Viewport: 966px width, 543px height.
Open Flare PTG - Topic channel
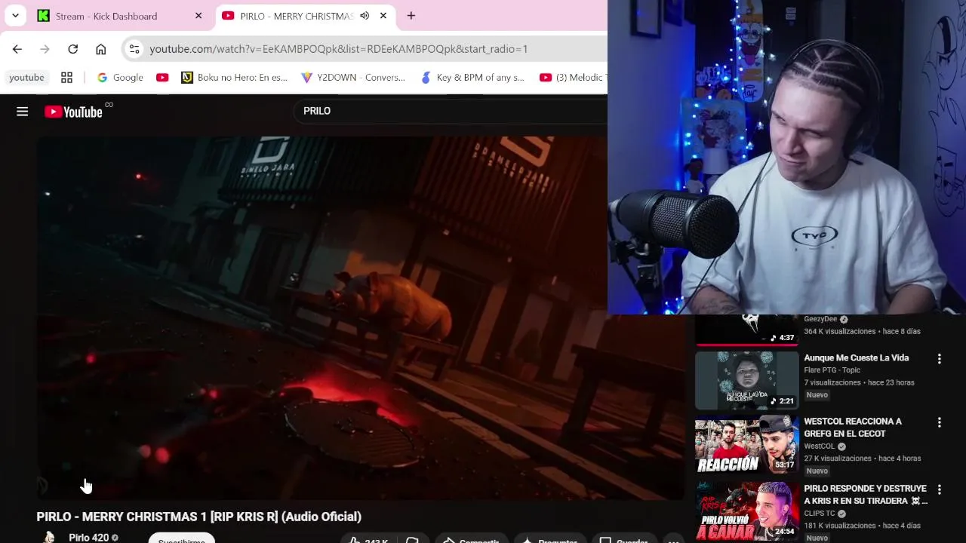pos(832,370)
